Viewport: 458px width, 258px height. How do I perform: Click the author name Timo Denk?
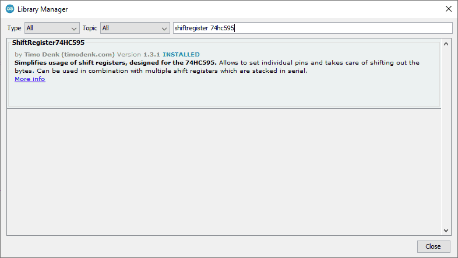pos(42,55)
